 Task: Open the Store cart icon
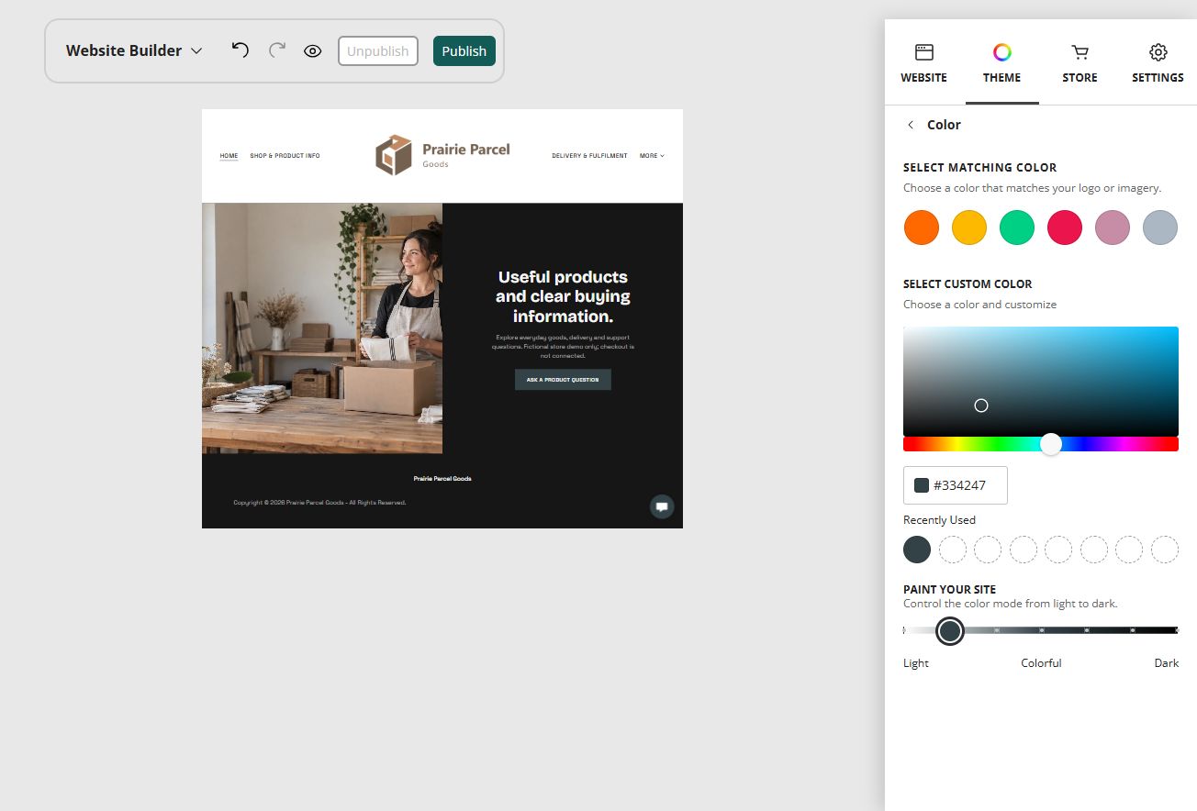click(1080, 52)
